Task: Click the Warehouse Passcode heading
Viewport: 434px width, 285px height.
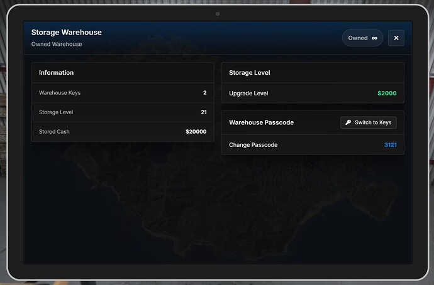Action: [261, 122]
